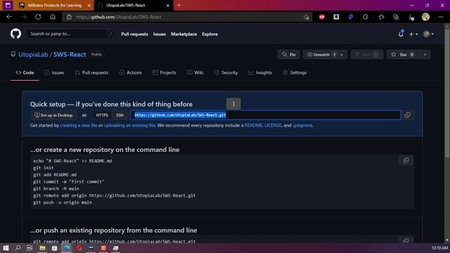Open the ABP adblock extension icon
Viewport: 450px width, 253px height.
[322, 17]
